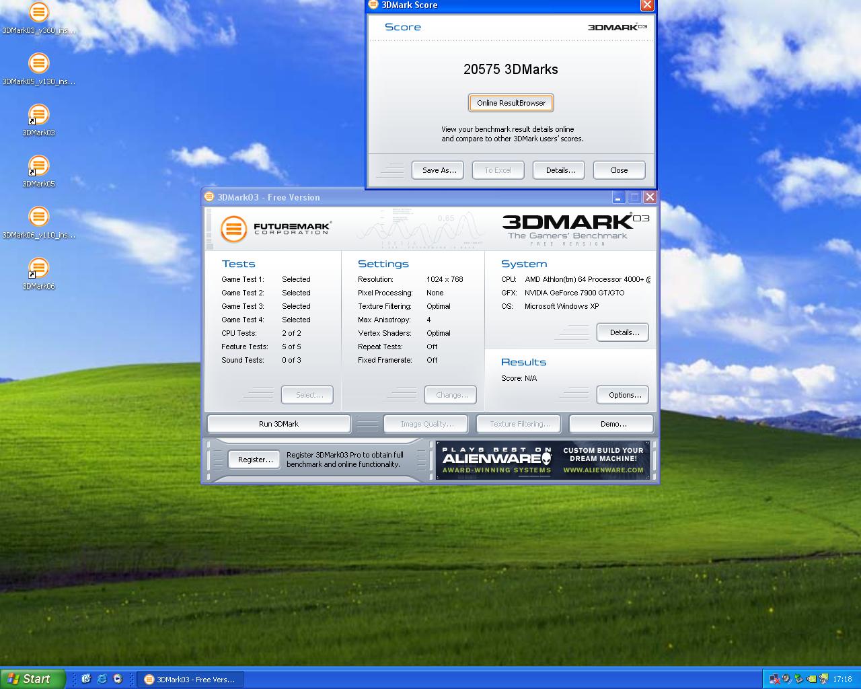Launch the 3DMark06 desktop shortcut
The image size is (861, 689).
point(39,275)
